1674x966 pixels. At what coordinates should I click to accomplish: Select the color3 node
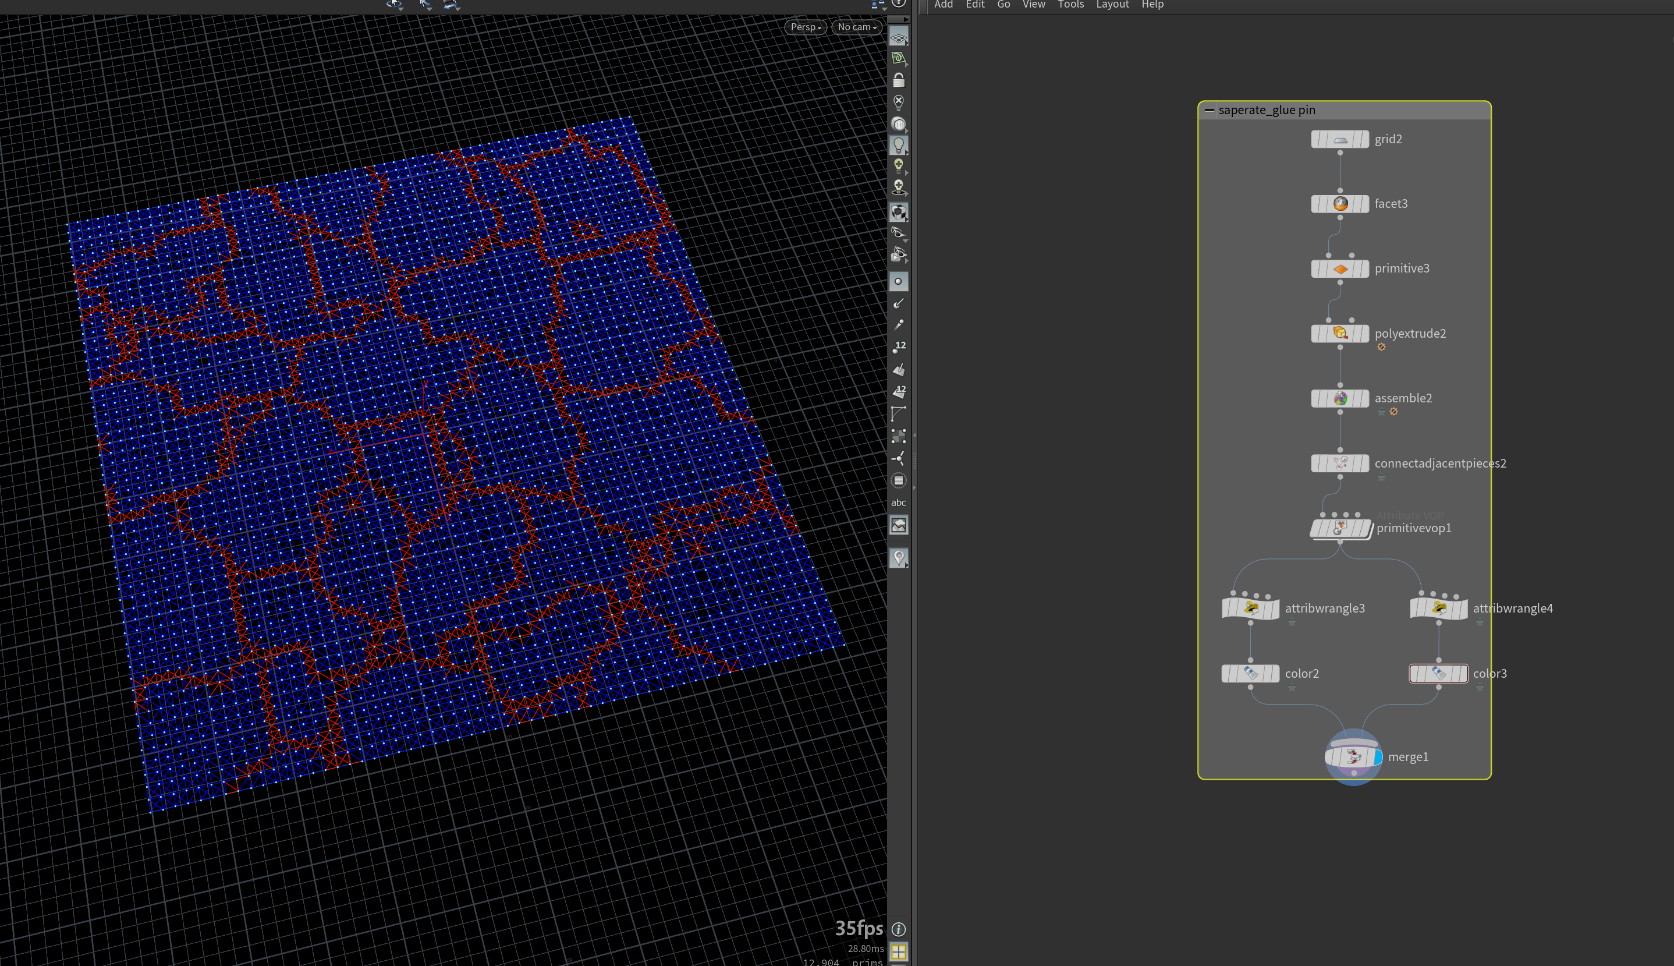tap(1438, 674)
